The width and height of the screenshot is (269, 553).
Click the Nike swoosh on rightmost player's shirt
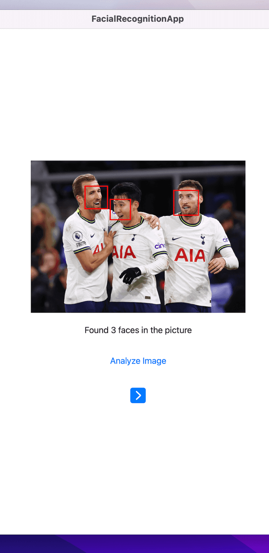click(177, 238)
